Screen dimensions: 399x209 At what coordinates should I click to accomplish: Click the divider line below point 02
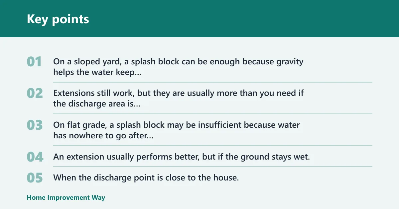pos(213,114)
